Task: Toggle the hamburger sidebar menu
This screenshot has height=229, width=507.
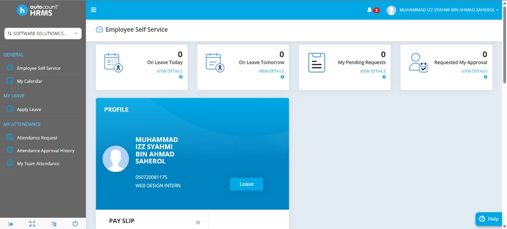Action: point(93,10)
